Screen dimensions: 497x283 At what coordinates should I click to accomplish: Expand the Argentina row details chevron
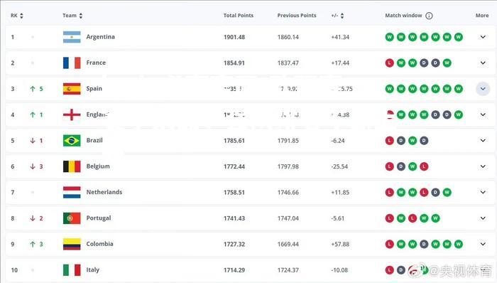(483, 37)
